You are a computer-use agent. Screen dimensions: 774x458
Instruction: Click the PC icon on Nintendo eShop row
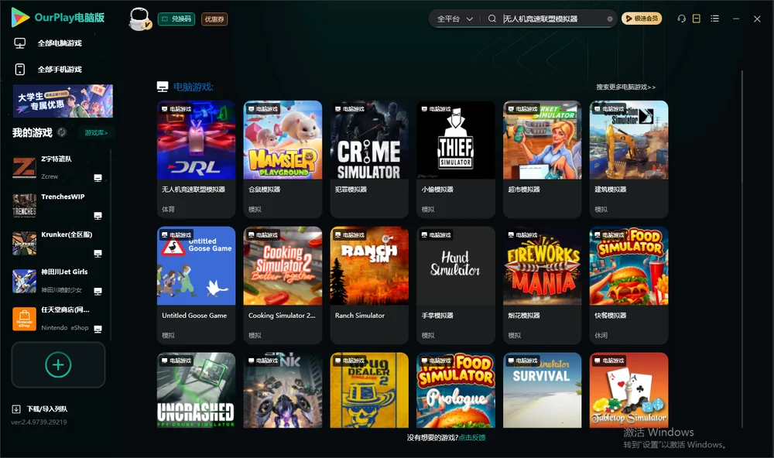pos(98,330)
